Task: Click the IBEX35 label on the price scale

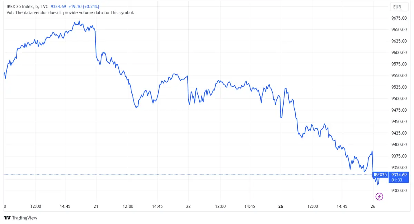Action: click(380, 175)
